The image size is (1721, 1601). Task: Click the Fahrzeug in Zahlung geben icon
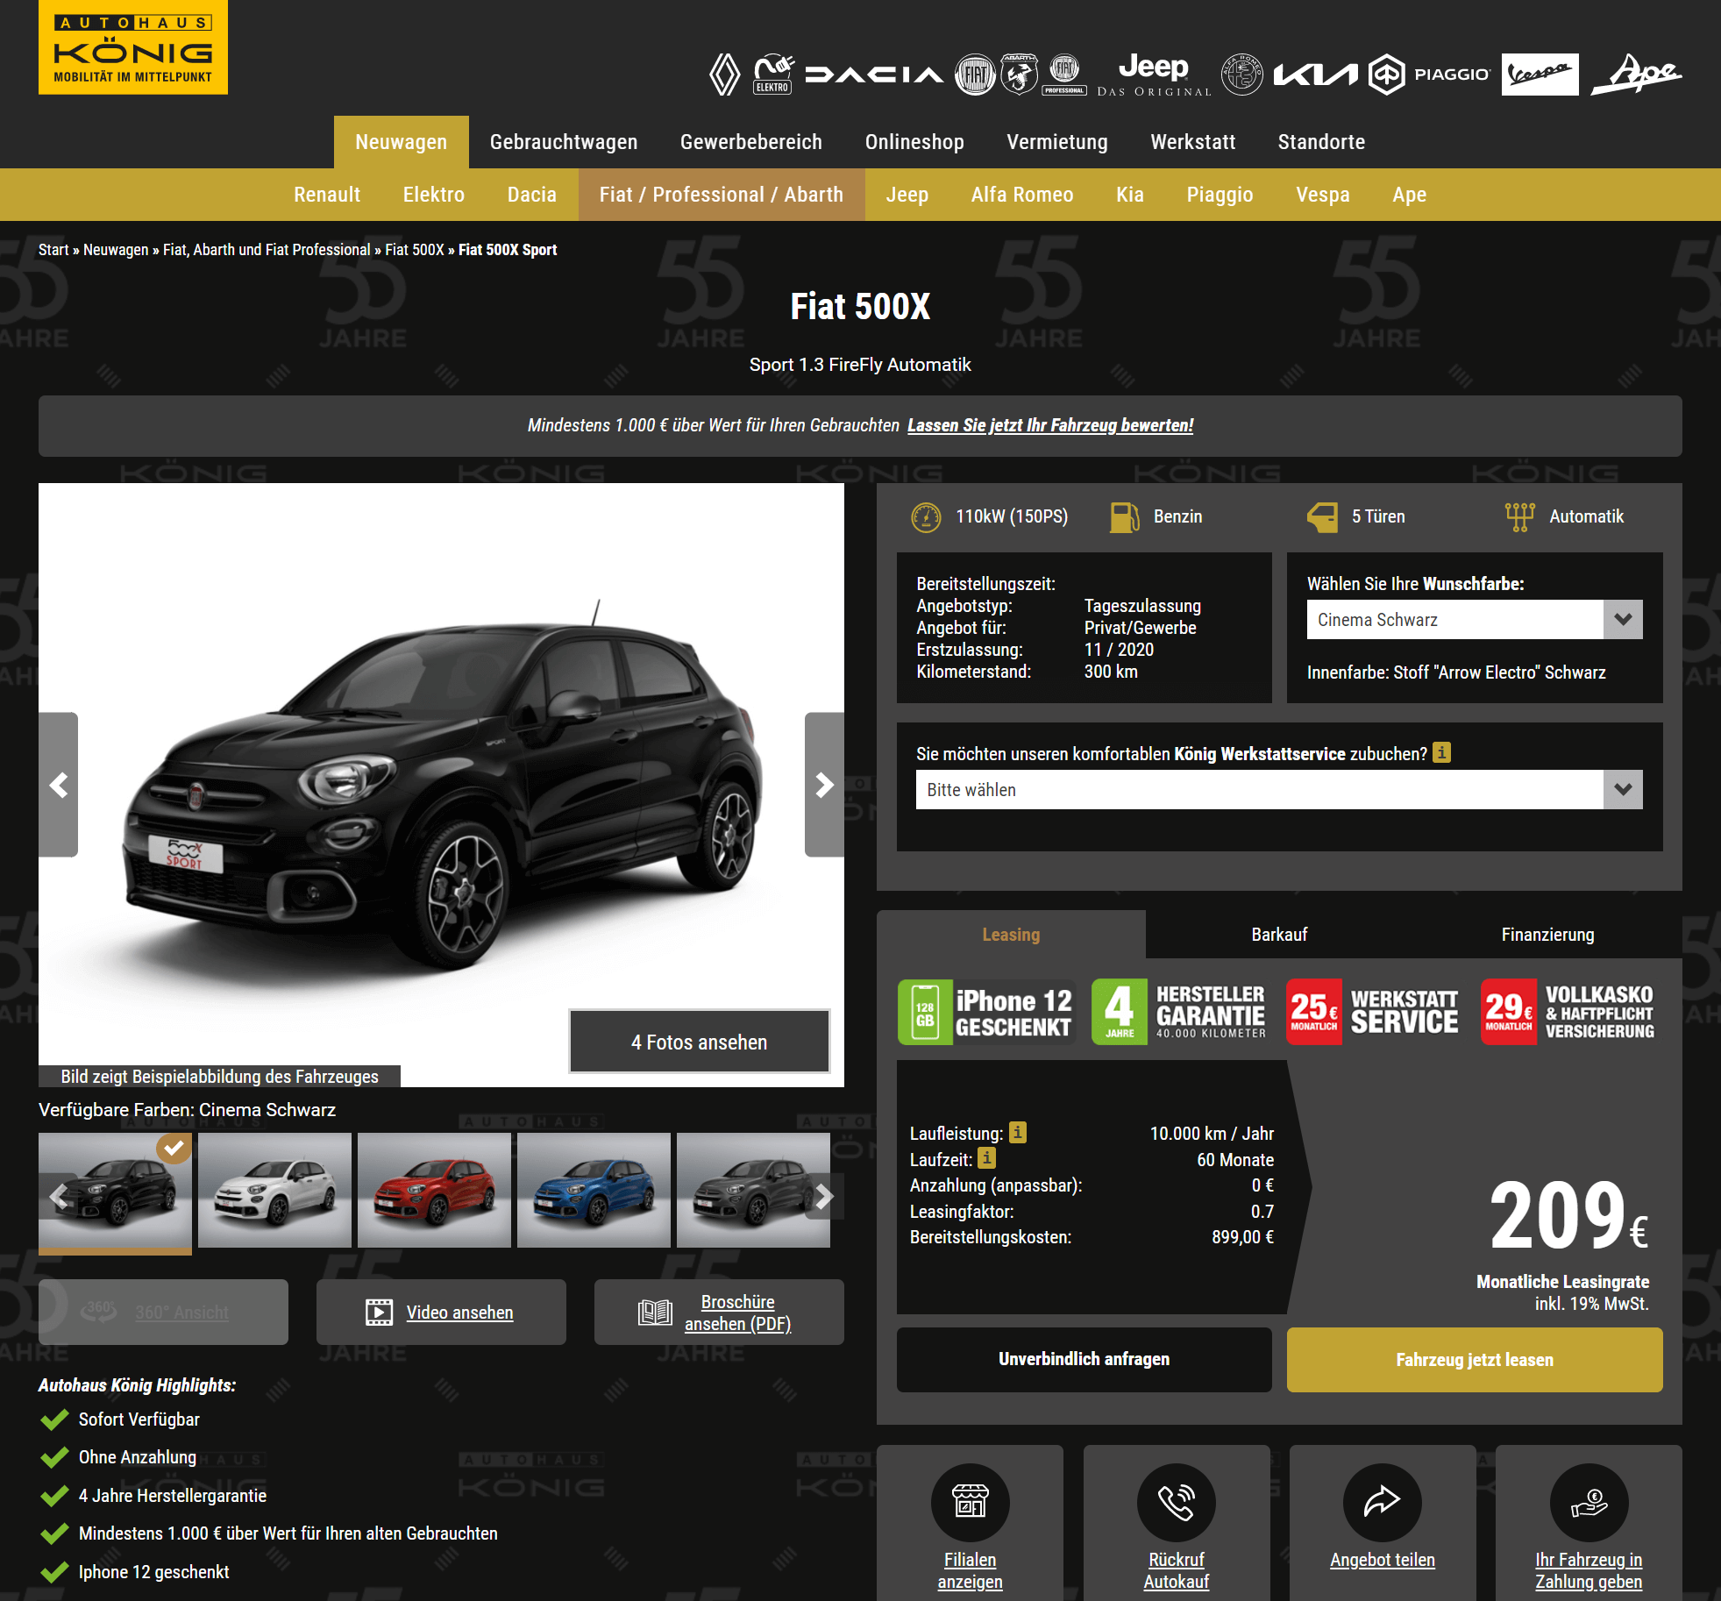(x=1589, y=1502)
